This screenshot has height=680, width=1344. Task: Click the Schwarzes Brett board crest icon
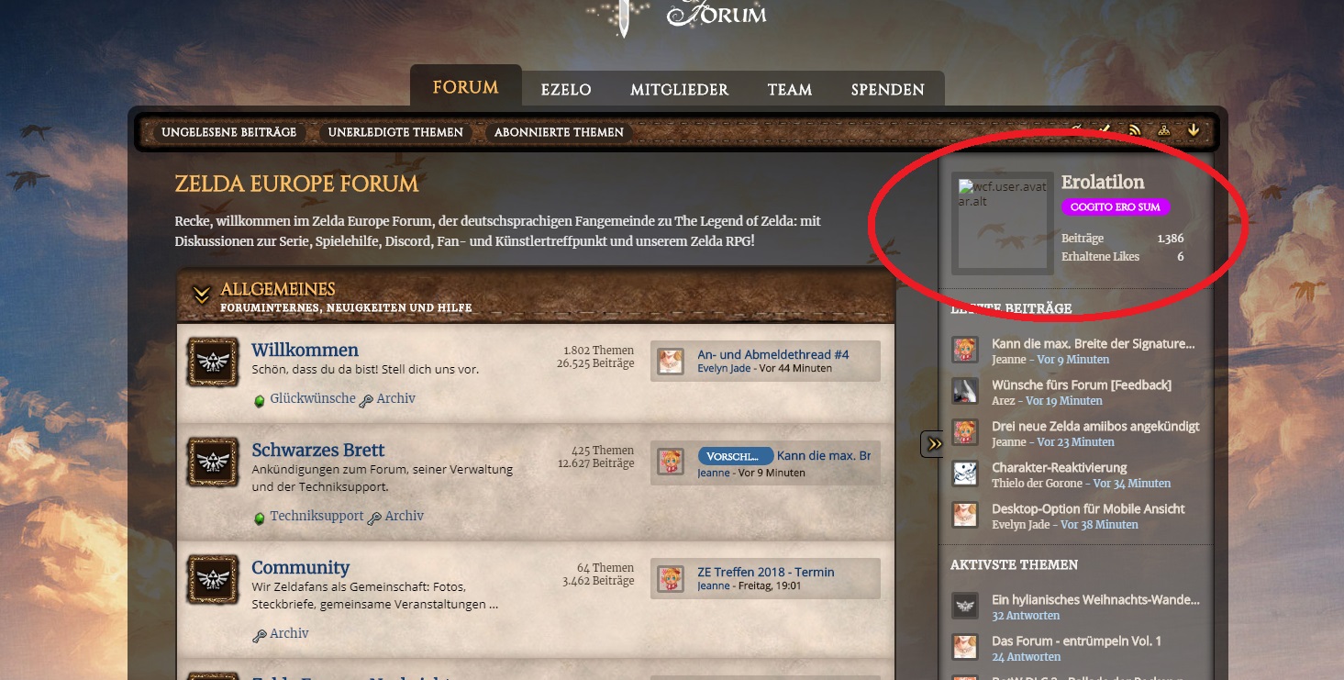click(x=213, y=462)
